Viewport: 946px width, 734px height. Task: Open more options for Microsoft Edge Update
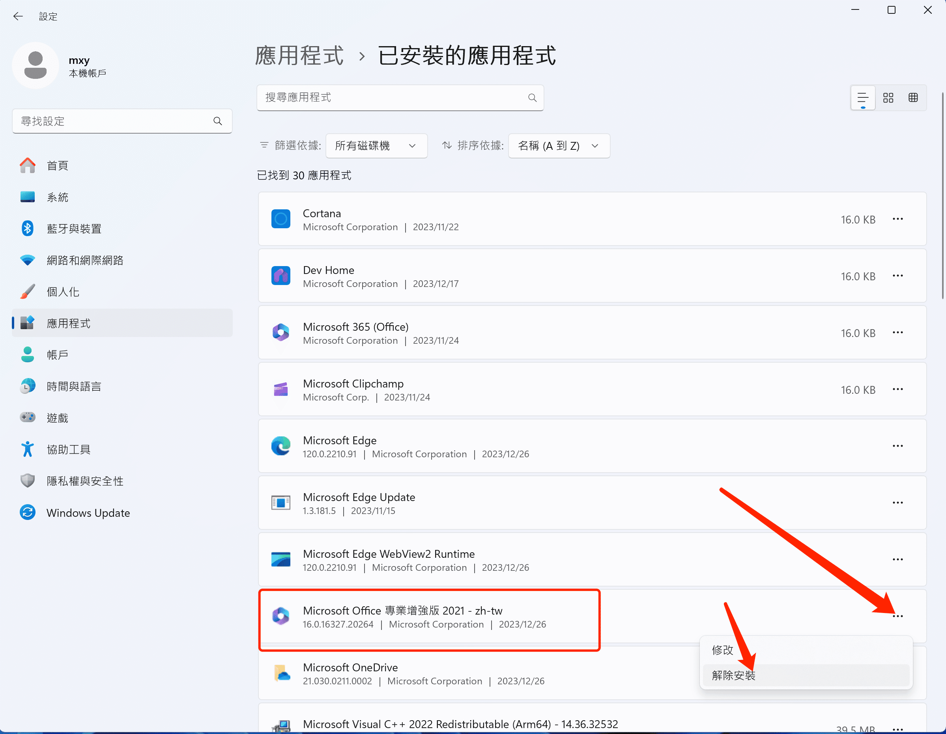pyautogui.click(x=897, y=503)
